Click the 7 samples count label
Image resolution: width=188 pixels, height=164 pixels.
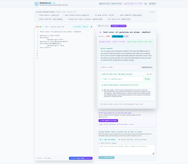coord(152,12)
